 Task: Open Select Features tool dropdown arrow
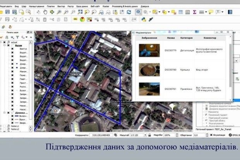tap(159, 12)
